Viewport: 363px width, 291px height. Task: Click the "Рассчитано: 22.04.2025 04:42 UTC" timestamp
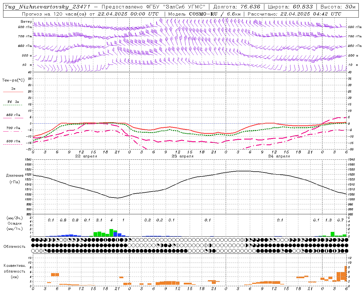294,14
